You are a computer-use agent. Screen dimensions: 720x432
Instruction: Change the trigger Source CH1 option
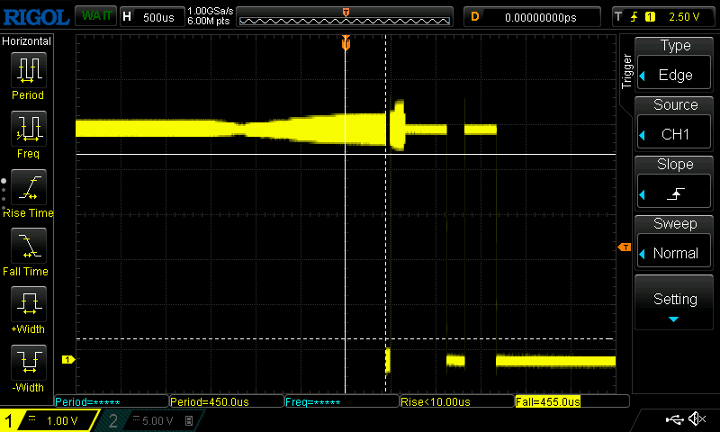coord(675,121)
